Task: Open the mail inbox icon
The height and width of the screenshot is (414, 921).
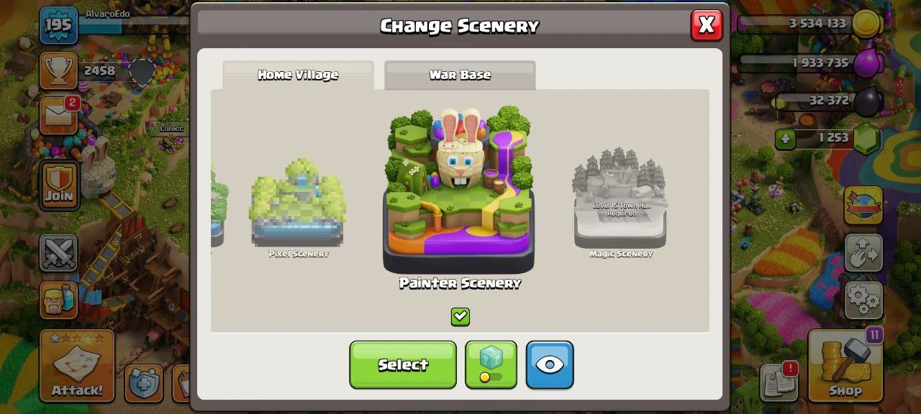Action: (x=59, y=116)
